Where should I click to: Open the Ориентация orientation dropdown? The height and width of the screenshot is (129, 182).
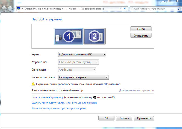coord(77,70)
